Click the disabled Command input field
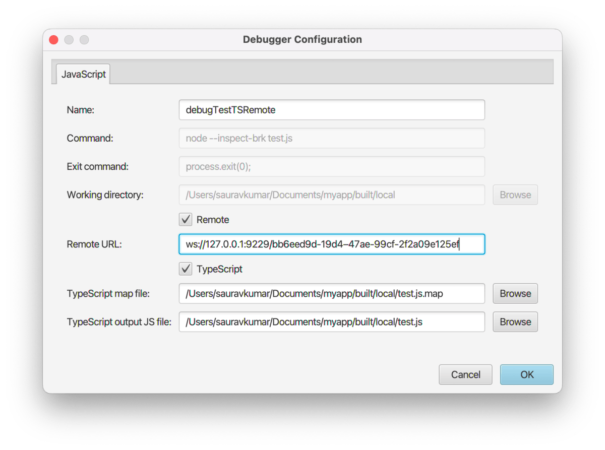The height and width of the screenshot is (450, 605). click(332, 138)
